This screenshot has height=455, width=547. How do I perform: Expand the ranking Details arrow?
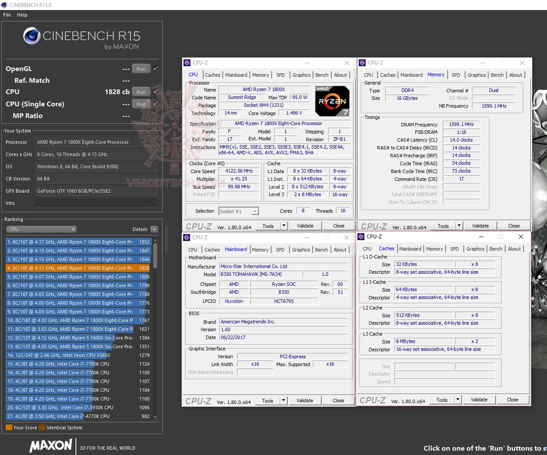[x=154, y=229]
